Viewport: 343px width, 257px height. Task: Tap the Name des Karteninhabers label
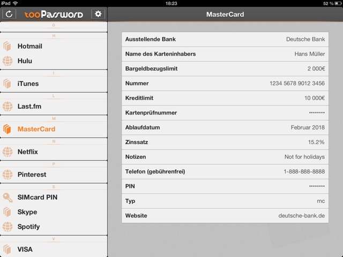click(161, 54)
